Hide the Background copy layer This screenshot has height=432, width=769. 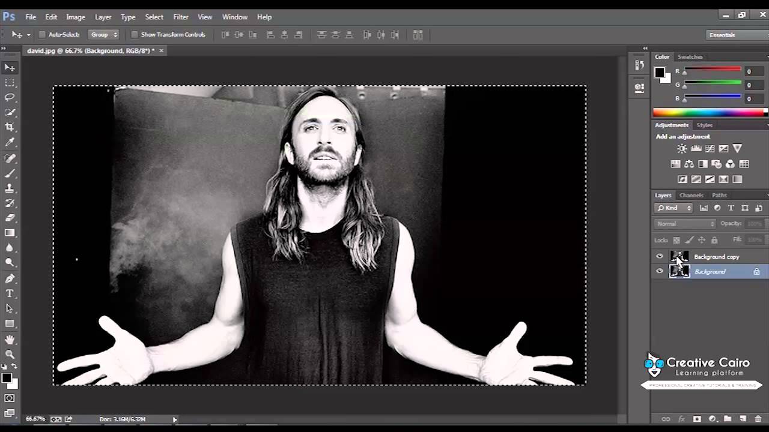(x=660, y=257)
